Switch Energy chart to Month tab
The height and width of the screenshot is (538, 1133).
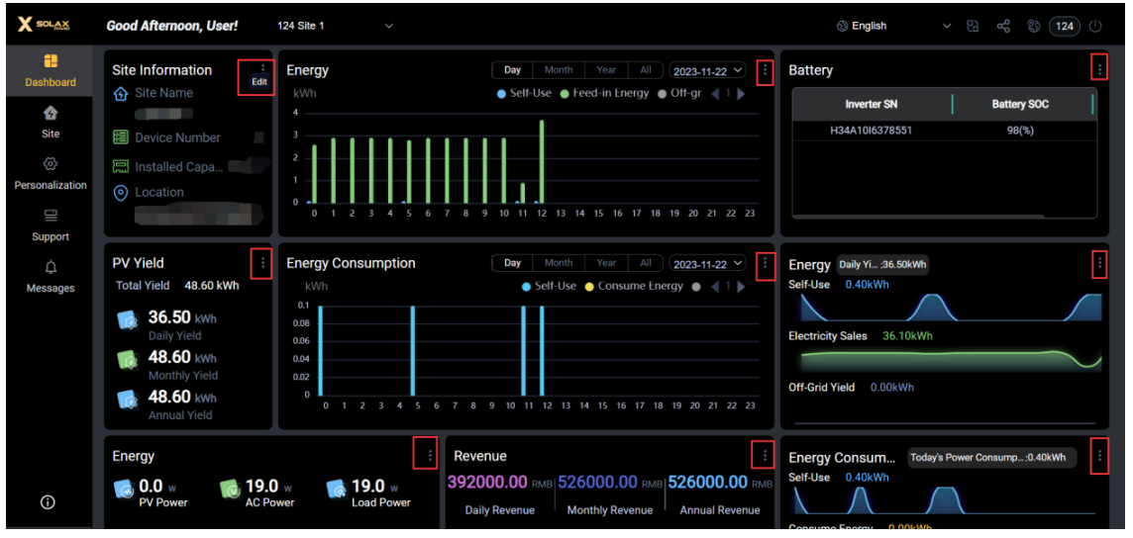tap(558, 70)
